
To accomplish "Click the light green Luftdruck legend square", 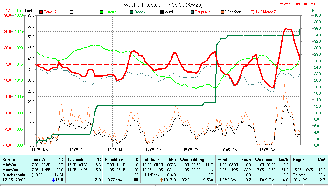I will [x=101, y=12].
